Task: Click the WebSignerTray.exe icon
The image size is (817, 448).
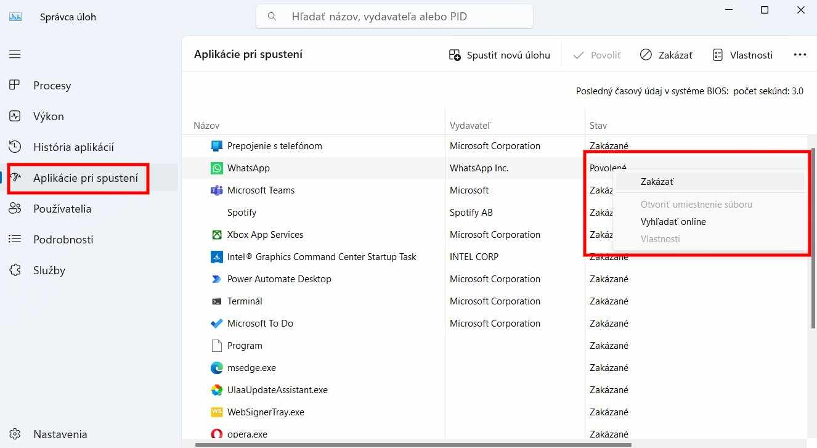Action: click(x=216, y=412)
